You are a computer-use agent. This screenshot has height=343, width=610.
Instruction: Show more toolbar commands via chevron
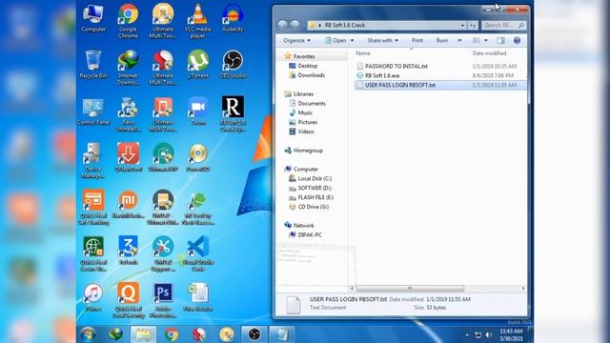459,40
